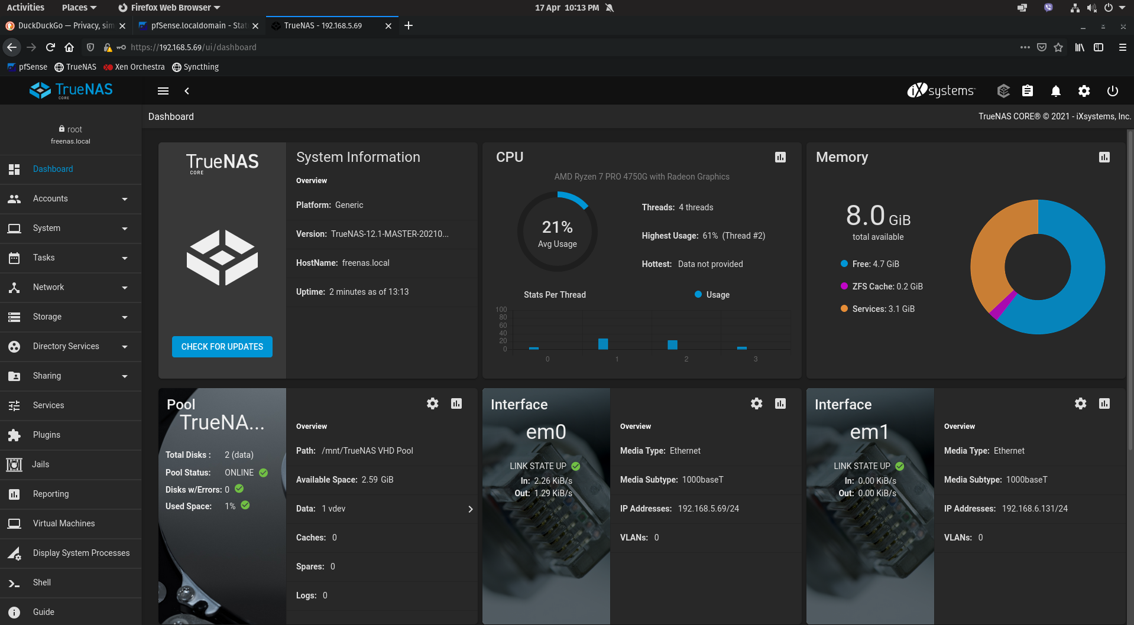Image resolution: width=1134 pixels, height=625 pixels.
Task: Open CPU reports chart icon
Action: click(780, 157)
